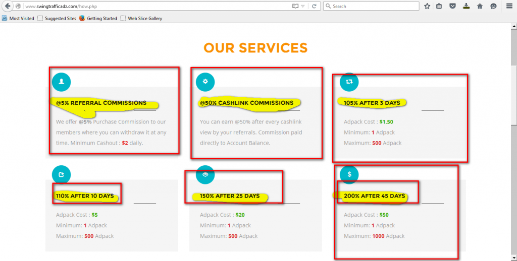Click the dollar icon above 200% After 45 Days
This screenshot has width=517, height=261.
tap(349, 174)
